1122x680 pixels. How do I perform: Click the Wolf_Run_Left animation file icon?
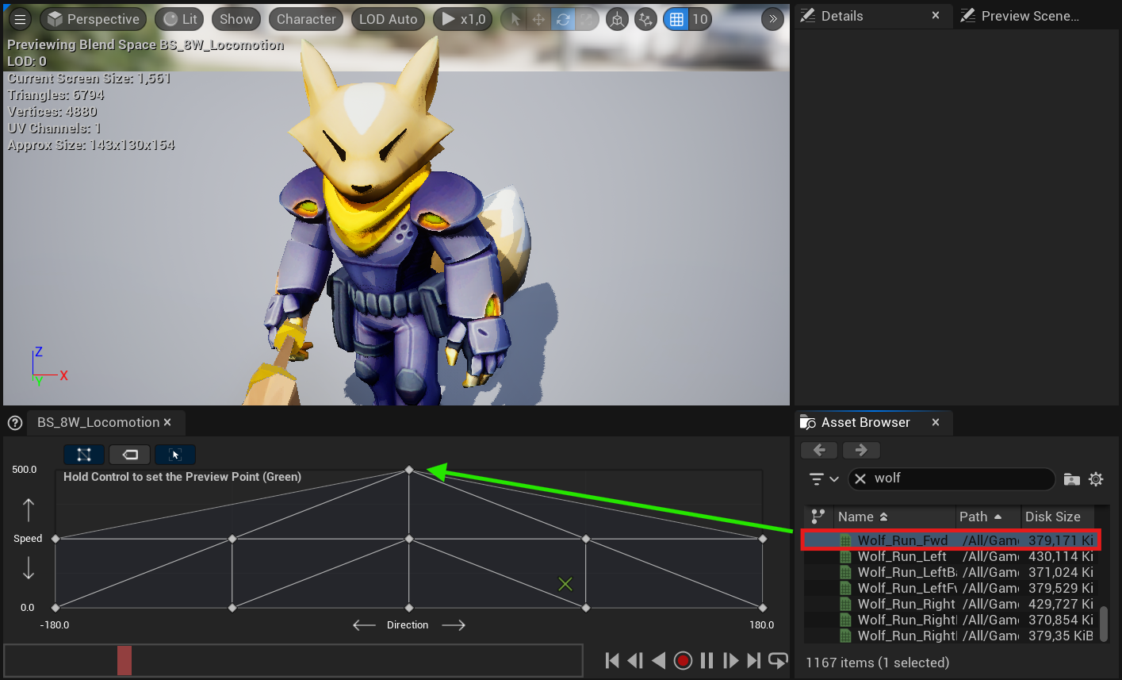[x=845, y=556]
